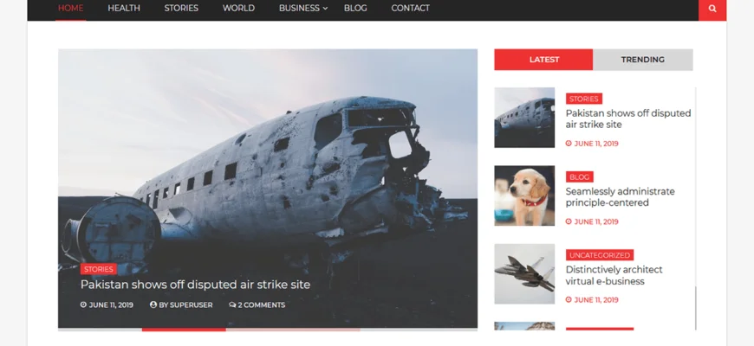Viewport: 754px width, 346px height.
Task: Open the Uncategorized category tag
Action: coord(600,255)
